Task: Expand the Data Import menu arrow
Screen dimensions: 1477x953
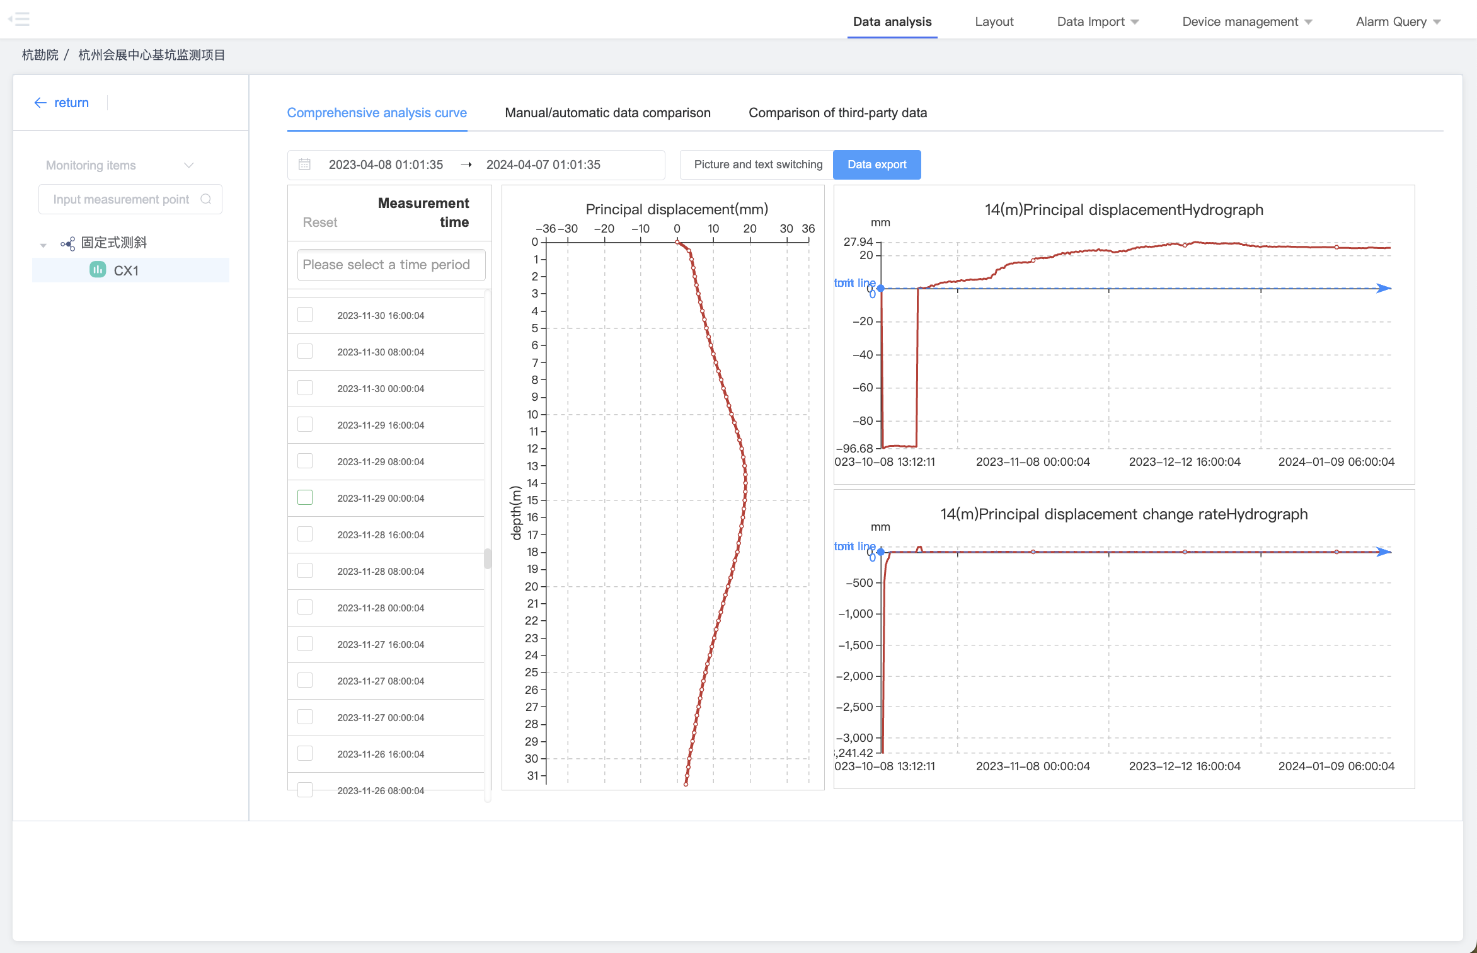Action: pyautogui.click(x=1135, y=22)
